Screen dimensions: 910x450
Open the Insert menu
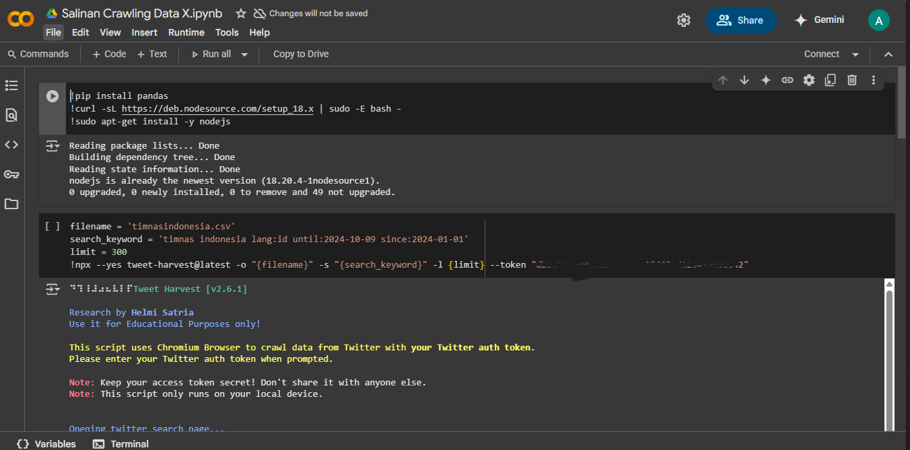(144, 32)
